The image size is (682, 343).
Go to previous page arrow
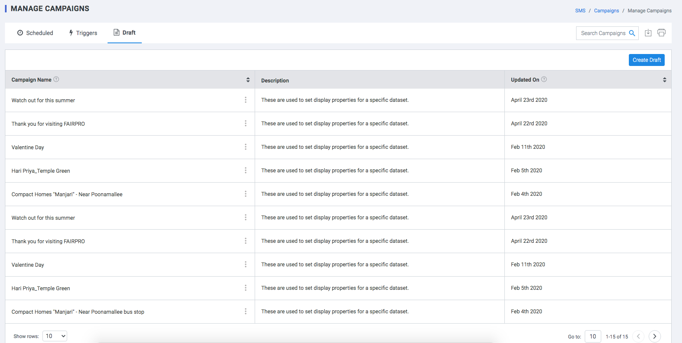click(638, 336)
